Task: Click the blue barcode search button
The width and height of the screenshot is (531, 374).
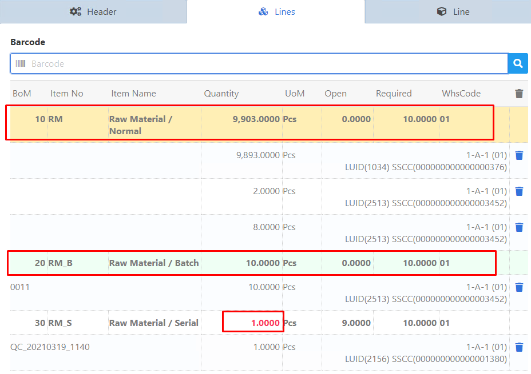Action: 518,63
